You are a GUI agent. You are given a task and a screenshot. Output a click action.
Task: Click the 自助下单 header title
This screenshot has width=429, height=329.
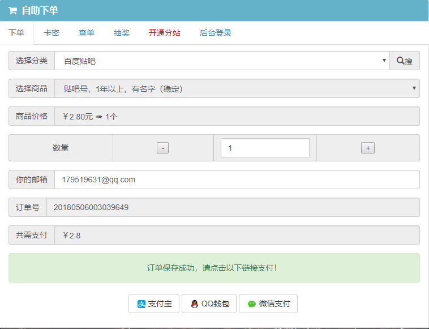[x=40, y=11]
